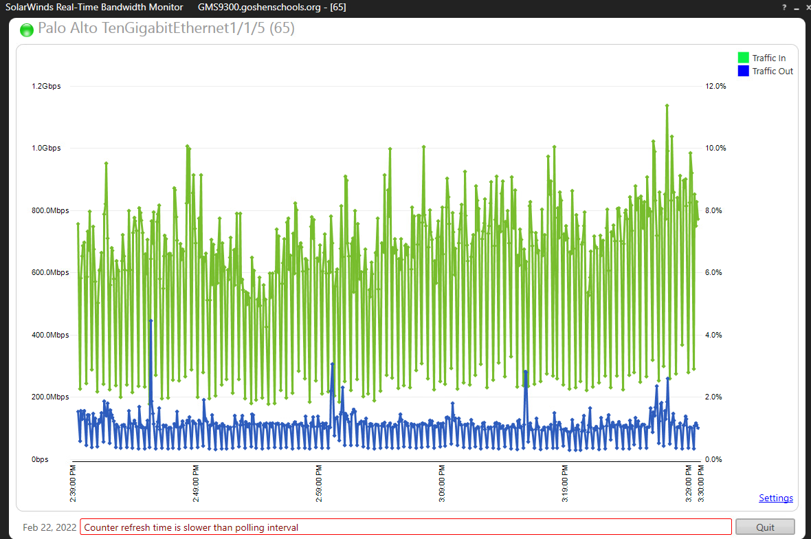Click the Palo Alto TenGigabitEthernet1/1/5 title

166,28
